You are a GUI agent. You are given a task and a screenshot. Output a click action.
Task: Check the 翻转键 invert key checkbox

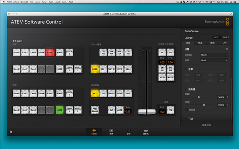186,110
